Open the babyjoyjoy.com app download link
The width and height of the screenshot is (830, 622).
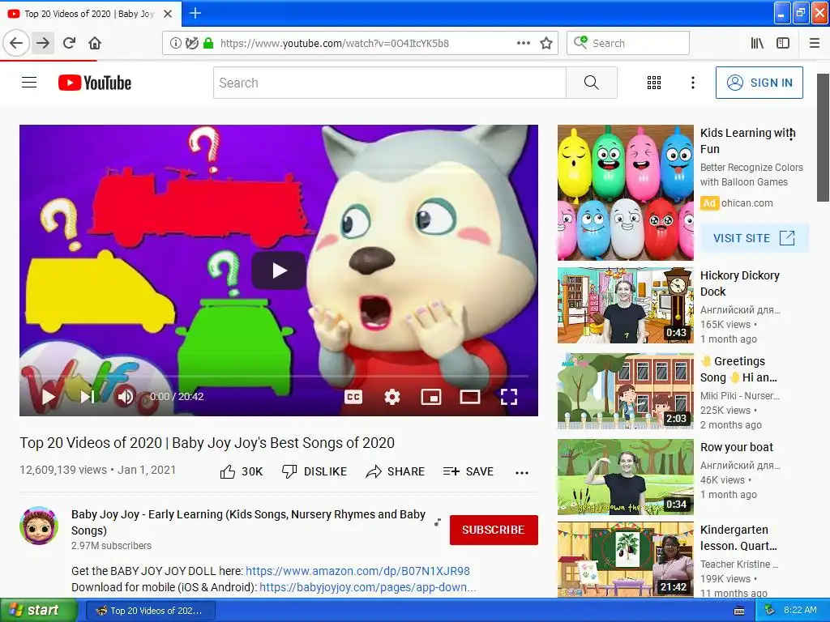[368, 587]
